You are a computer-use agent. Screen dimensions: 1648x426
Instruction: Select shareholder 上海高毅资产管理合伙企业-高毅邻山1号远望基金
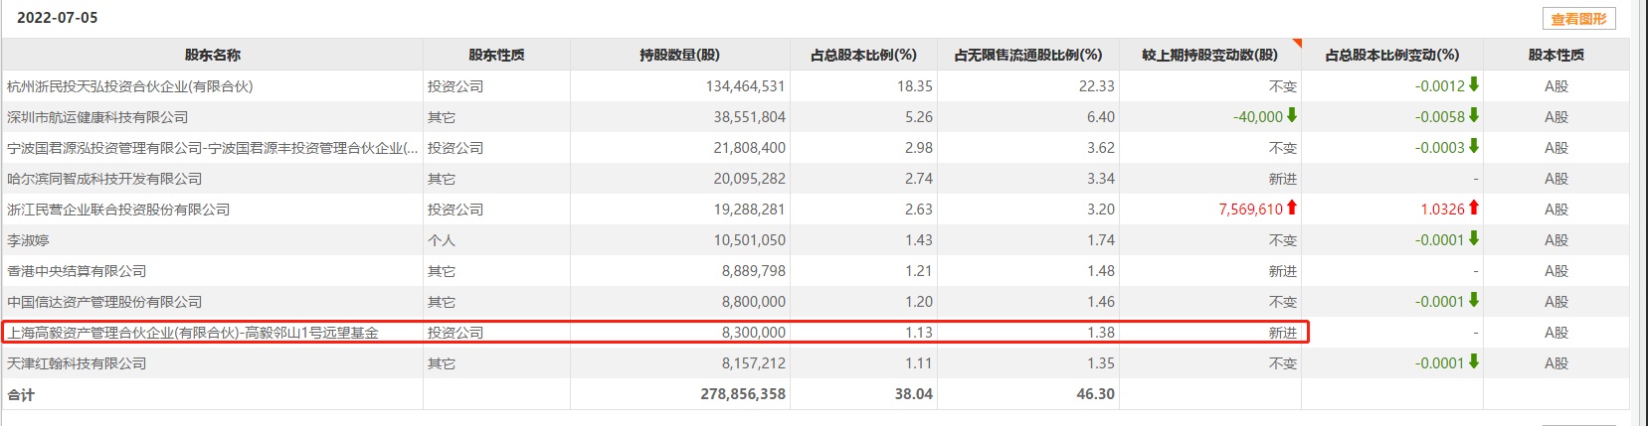click(x=193, y=333)
